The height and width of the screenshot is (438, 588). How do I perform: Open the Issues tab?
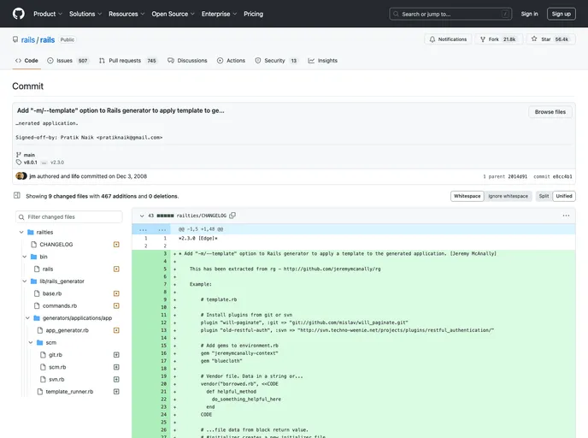68,61
